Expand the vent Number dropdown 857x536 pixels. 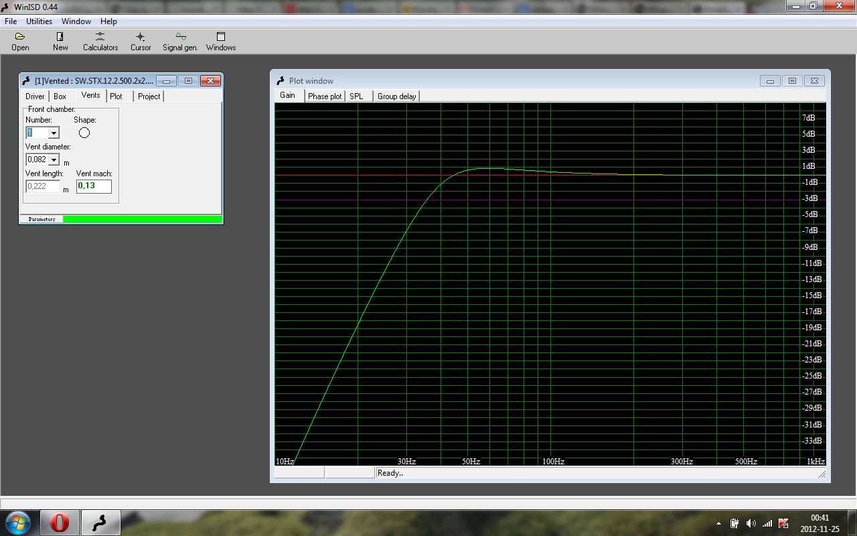[54, 133]
